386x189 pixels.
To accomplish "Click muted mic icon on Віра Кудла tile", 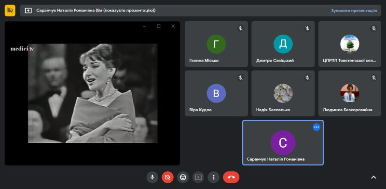I will pos(240,77).
